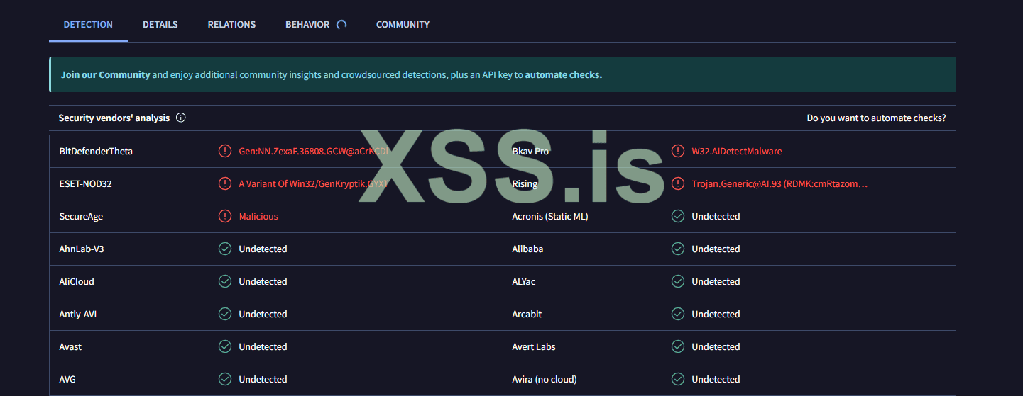Click the red alert icon for SecureAge
The height and width of the screenshot is (396, 1023).
[x=225, y=216]
